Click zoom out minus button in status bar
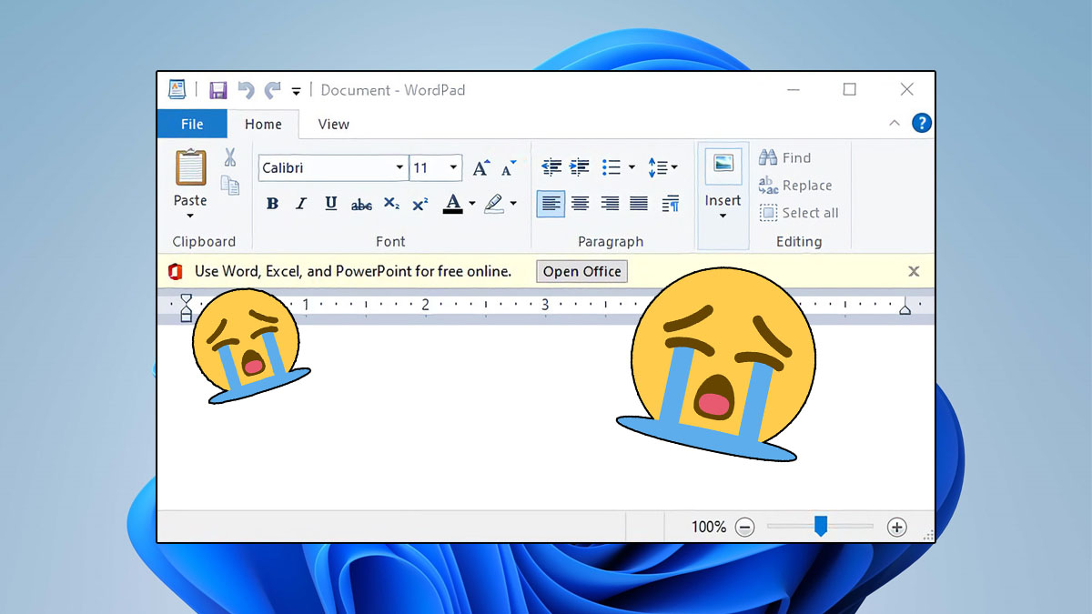Viewport: 1092px width, 614px height. coord(743,526)
